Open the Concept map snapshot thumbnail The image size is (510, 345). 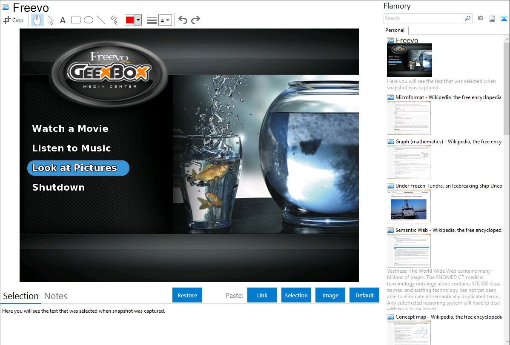click(409, 333)
